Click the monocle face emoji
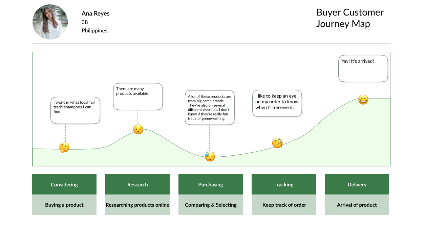The width and height of the screenshot is (426, 235). click(x=277, y=143)
